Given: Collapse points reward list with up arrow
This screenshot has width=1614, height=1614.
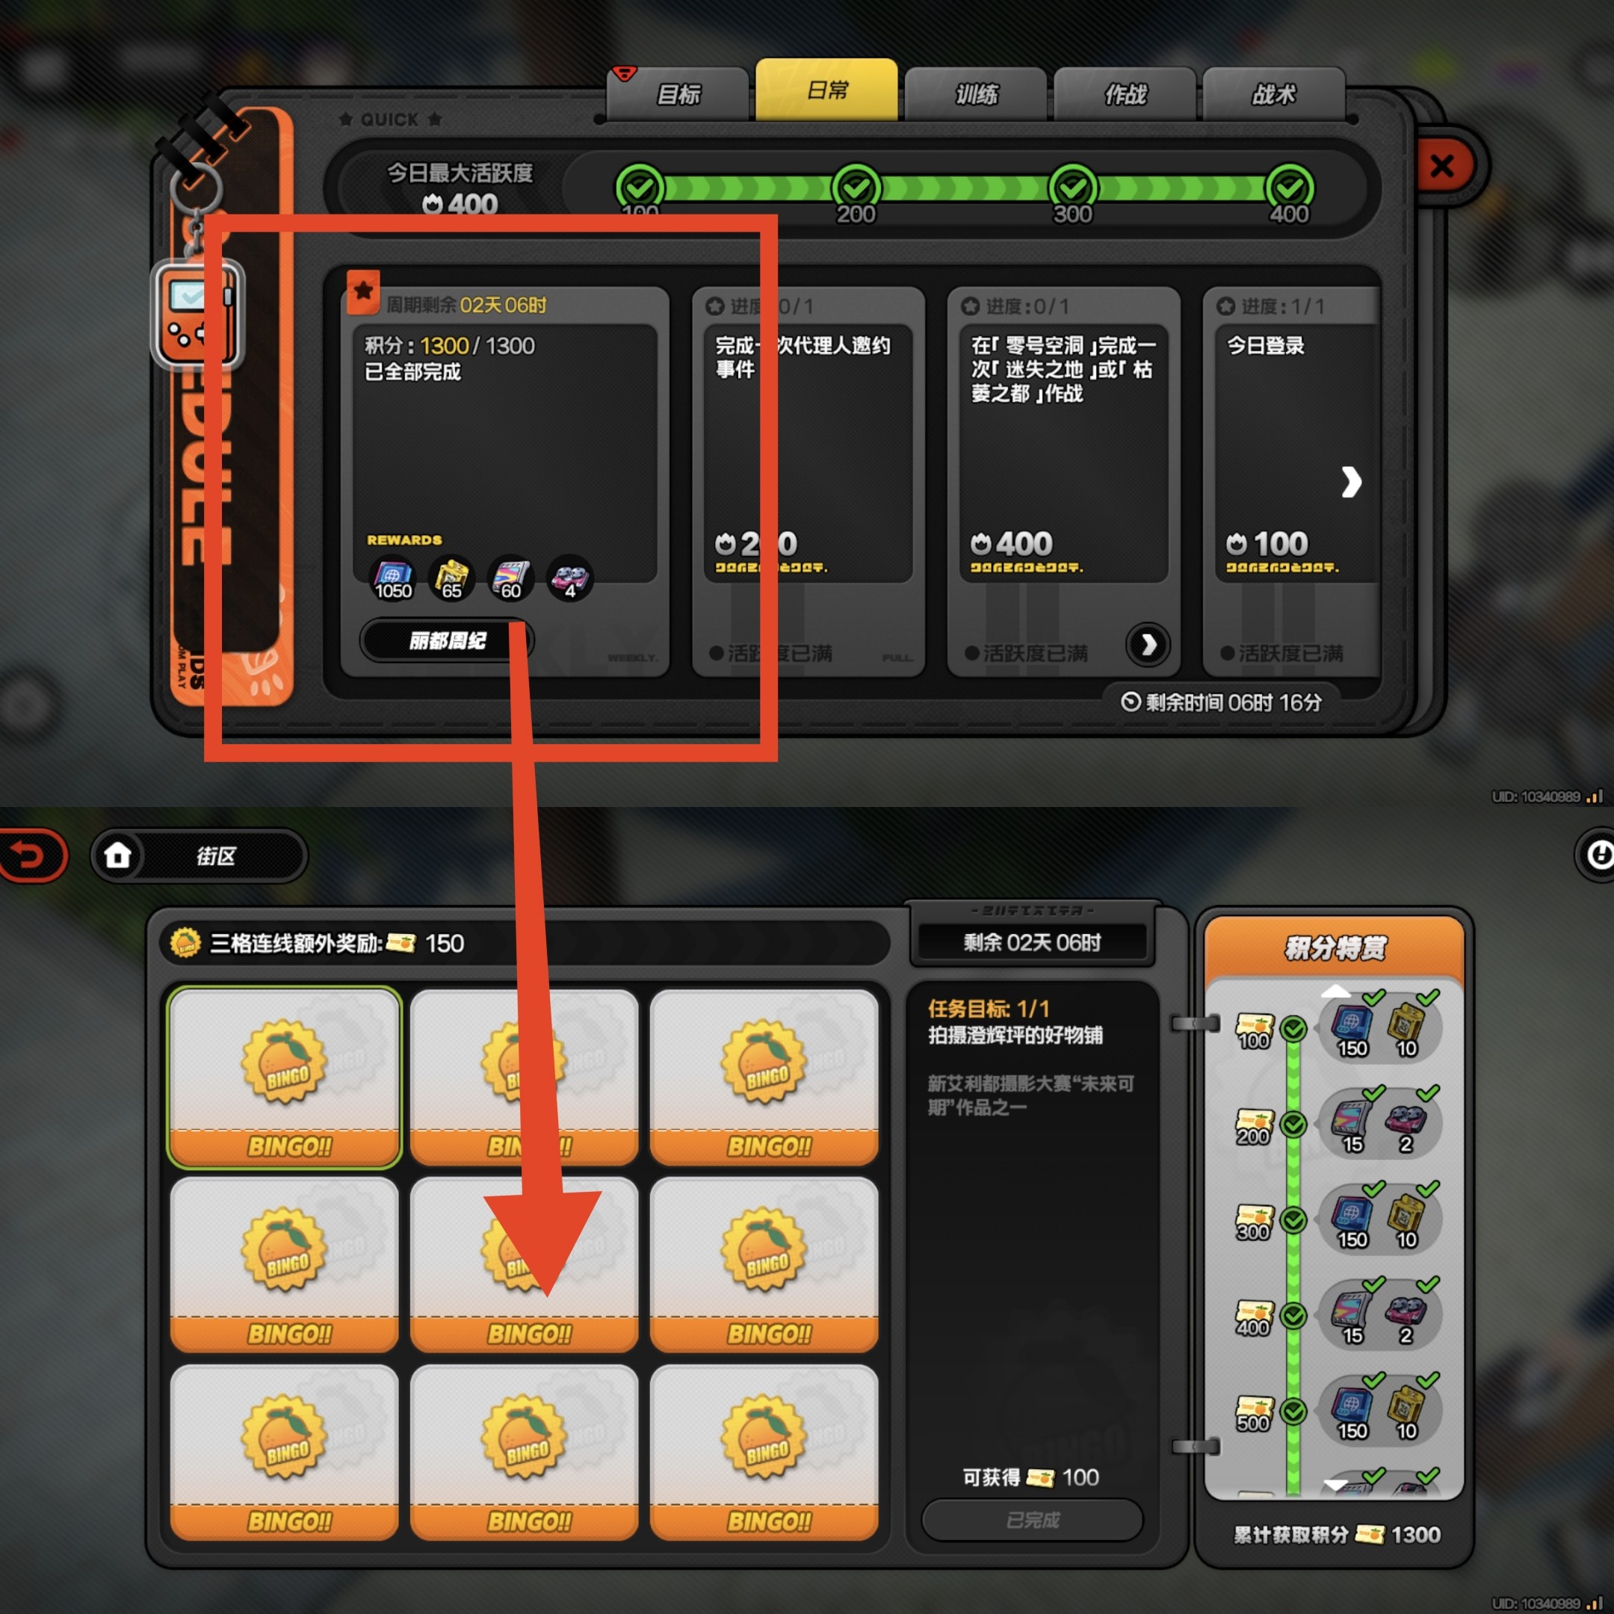Looking at the screenshot, I should coord(1336,991).
